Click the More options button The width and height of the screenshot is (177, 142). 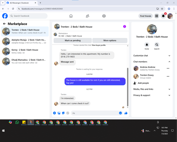110,40
